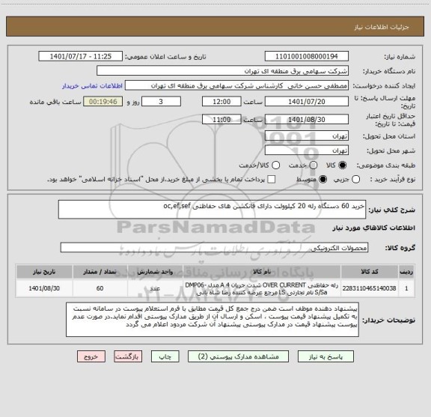Click the جزئیات اطلاعات نیاز header title
The width and height of the screenshot is (431, 417).
382,27
